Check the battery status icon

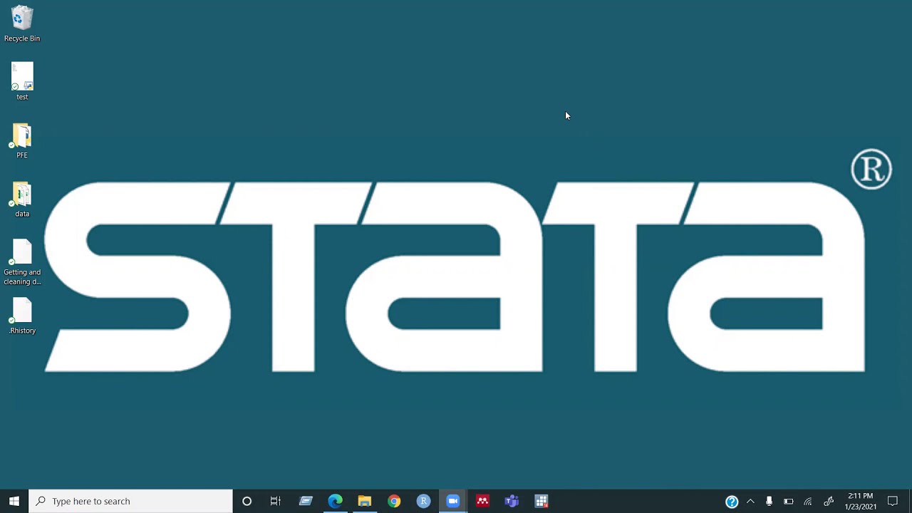(788, 501)
